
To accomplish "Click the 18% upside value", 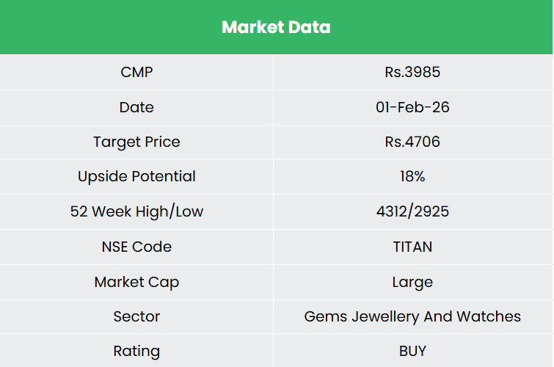I will point(412,177).
